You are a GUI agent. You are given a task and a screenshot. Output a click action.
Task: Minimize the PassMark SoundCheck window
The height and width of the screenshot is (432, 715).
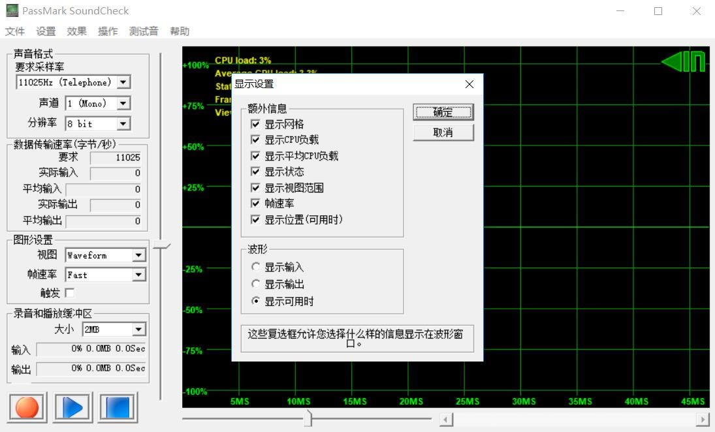[x=620, y=11]
